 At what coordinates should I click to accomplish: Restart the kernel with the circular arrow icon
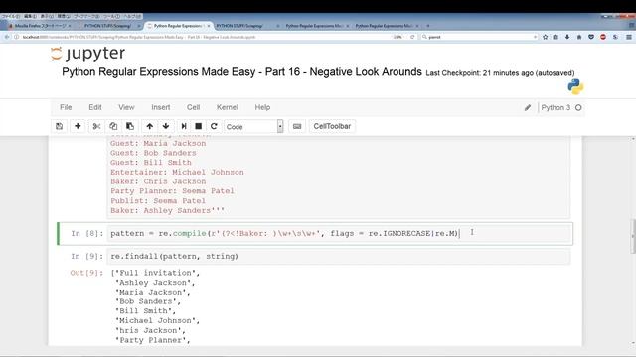click(214, 126)
